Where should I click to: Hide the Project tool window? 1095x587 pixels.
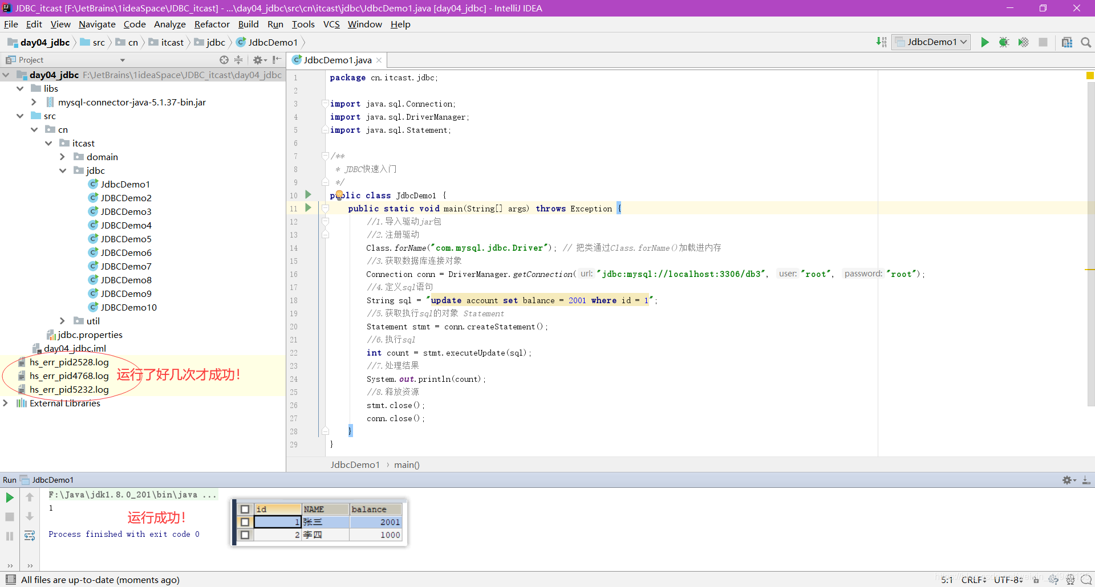pyautogui.click(x=277, y=60)
